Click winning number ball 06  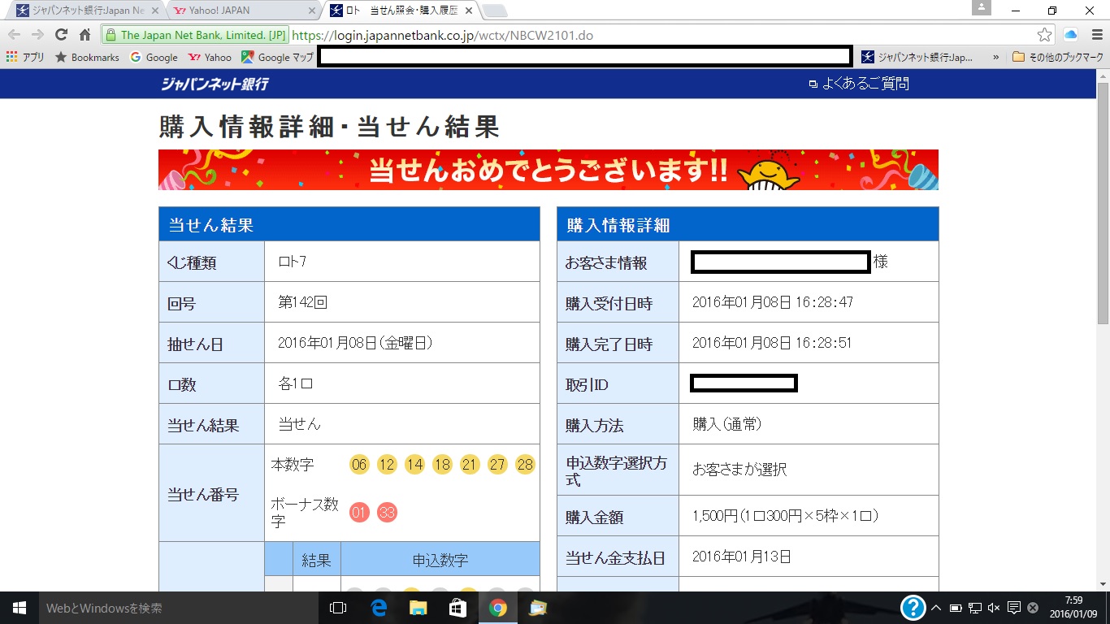[x=359, y=465]
